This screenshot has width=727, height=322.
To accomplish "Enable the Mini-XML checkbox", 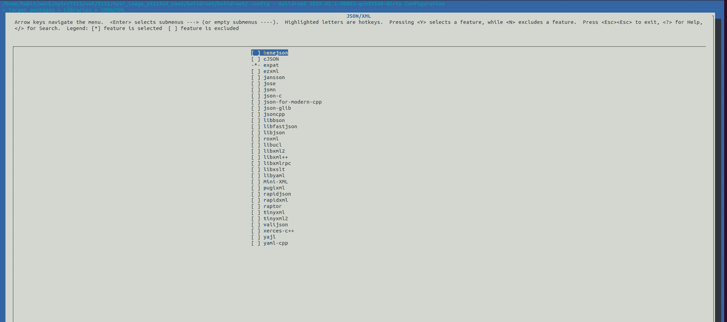I will pos(256,182).
